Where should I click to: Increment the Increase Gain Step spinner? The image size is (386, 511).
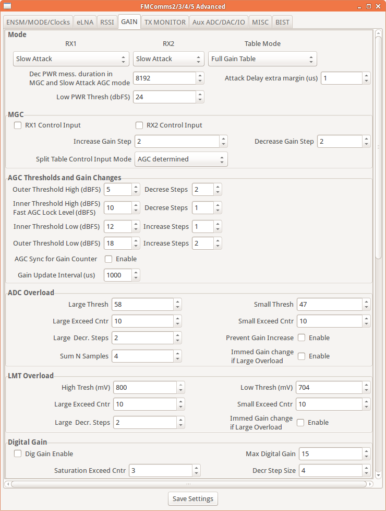tap(223, 138)
